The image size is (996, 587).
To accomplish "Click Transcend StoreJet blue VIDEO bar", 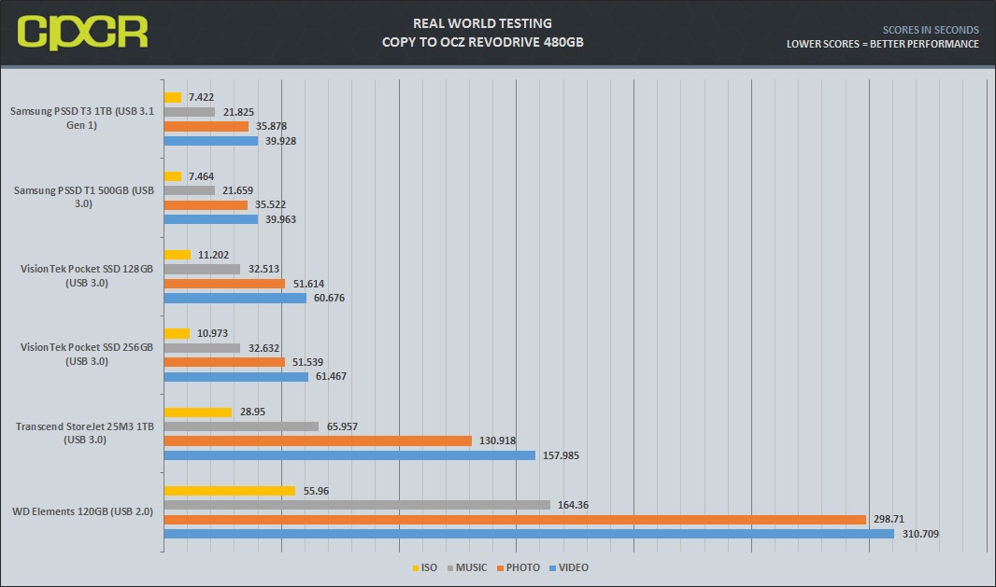I will pyautogui.click(x=350, y=455).
